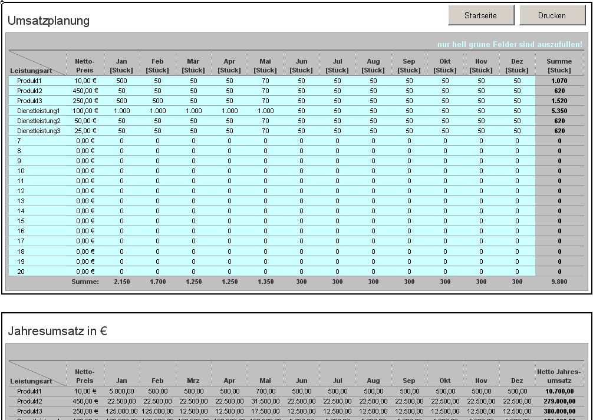Click the Produkt1 total 1.070
This screenshot has width=593, height=420.
tap(559, 81)
